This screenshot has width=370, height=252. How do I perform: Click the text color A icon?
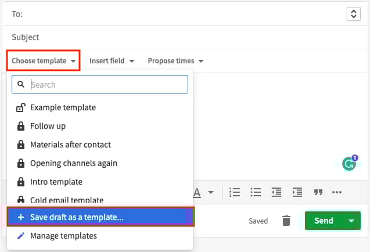click(197, 193)
